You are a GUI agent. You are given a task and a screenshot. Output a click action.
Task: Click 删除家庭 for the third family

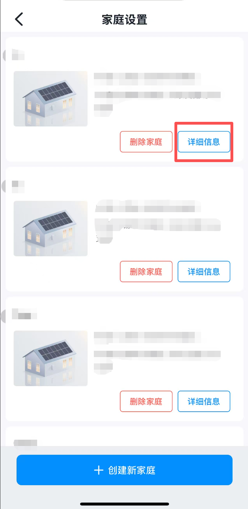click(x=146, y=401)
